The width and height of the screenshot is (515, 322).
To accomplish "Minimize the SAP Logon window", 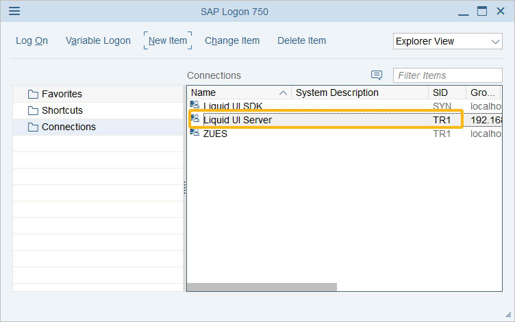I will click(x=464, y=14).
